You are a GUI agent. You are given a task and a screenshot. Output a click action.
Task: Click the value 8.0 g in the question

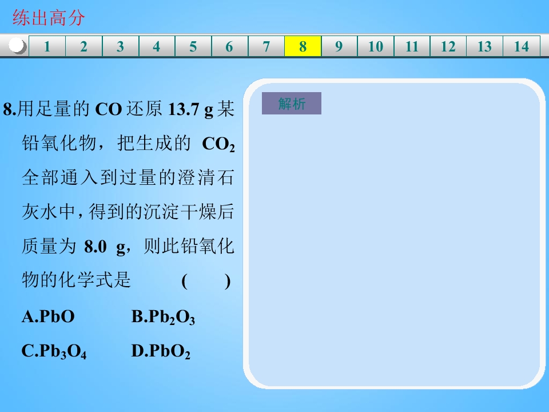pos(105,247)
